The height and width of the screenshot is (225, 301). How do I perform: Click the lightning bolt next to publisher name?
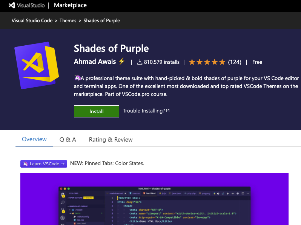click(x=122, y=62)
